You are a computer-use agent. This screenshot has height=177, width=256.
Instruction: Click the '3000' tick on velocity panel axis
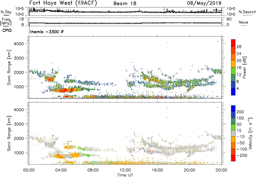(x=19, y=124)
